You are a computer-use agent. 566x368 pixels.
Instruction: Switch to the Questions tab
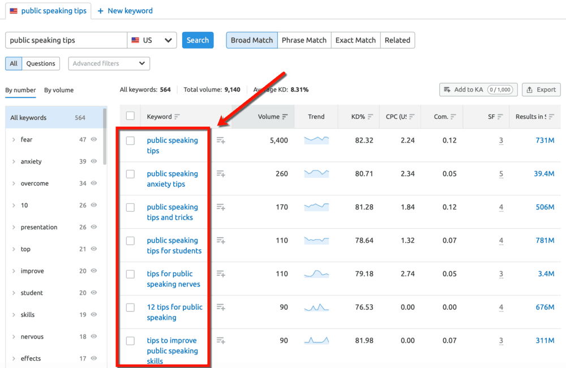(40, 63)
